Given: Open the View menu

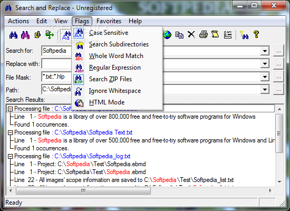Looking at the screenshot, I should [x=61, y=21].
